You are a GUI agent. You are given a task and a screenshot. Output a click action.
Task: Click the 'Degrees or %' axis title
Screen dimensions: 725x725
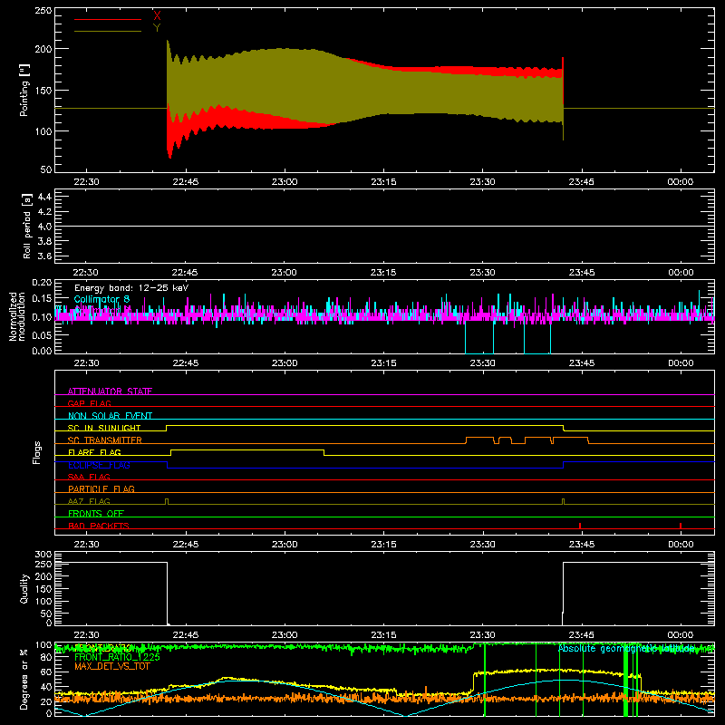coord(24,680)
